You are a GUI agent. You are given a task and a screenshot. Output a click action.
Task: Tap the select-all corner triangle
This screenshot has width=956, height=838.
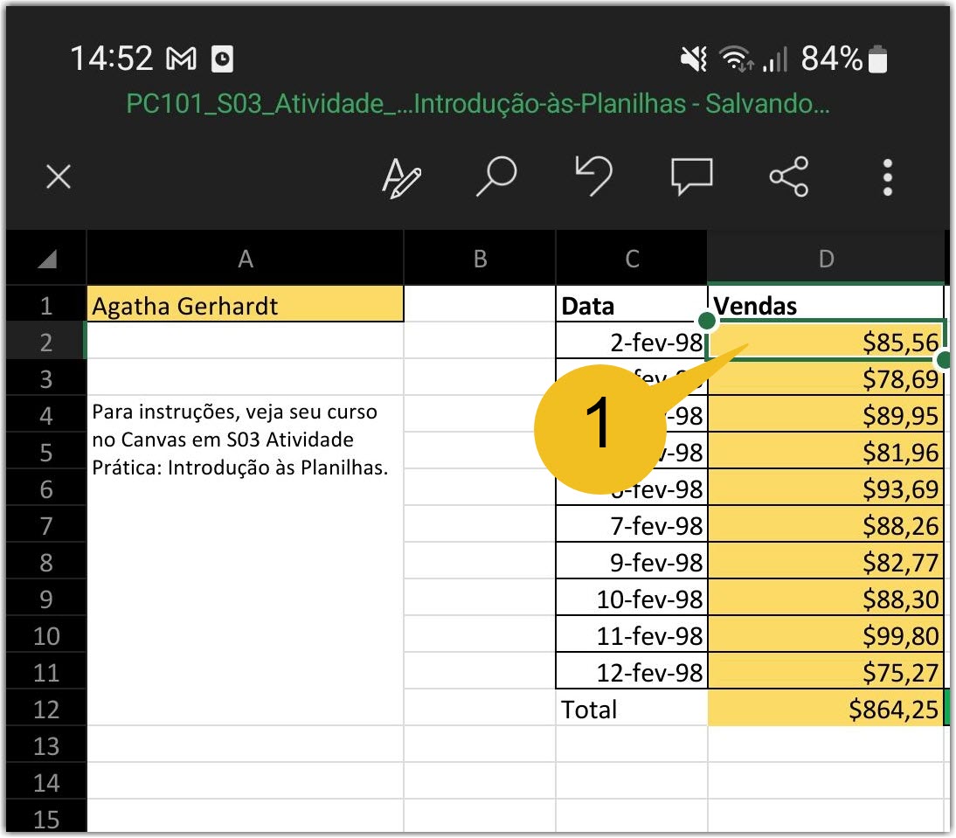pos(46,259)
